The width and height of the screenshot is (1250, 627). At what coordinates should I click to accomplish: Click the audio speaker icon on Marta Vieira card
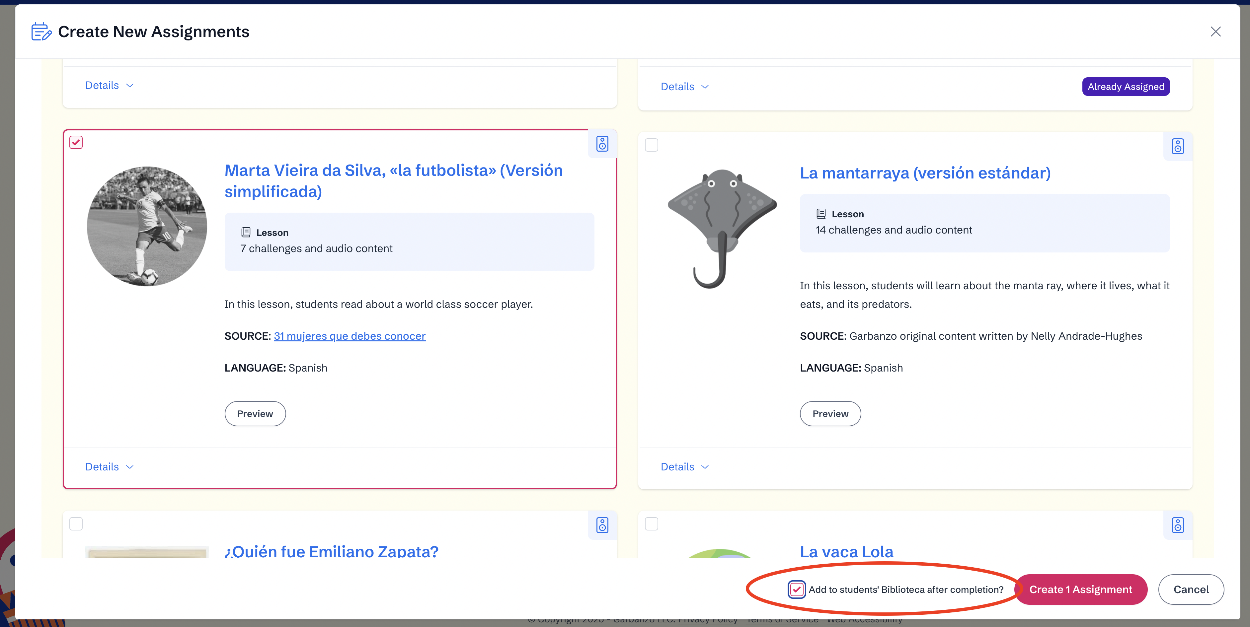pyautogui.click(x=602, y=144)
